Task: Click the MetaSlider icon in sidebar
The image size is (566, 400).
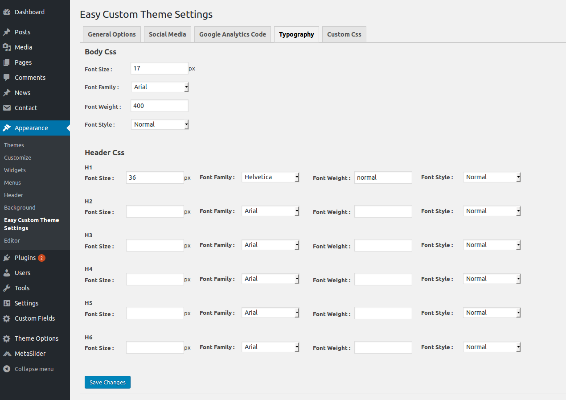Action: pos(7,354)
